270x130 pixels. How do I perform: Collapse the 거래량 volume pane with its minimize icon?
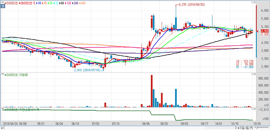click(x=252, y=74)
